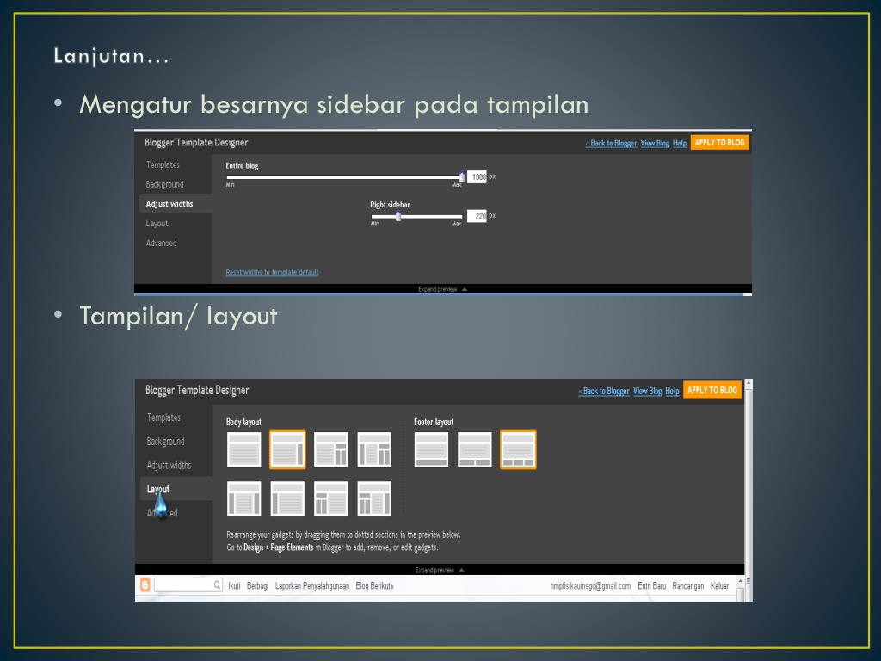The image size is (881, 661).
Task: Click Entri Baru in navbar
Action: click(652, 585)
